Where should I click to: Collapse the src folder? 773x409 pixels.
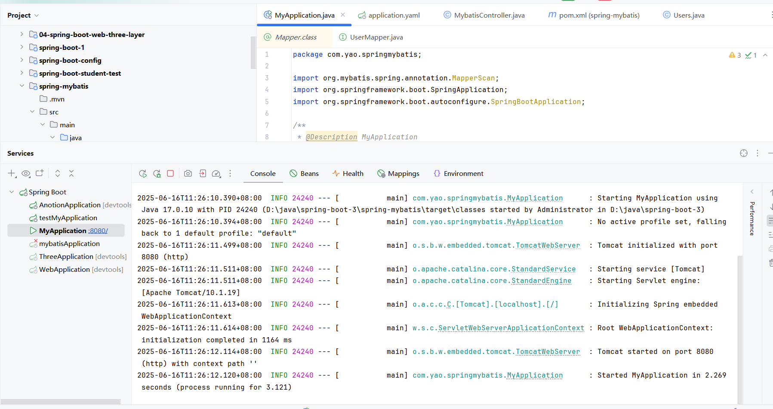[32, 111]
